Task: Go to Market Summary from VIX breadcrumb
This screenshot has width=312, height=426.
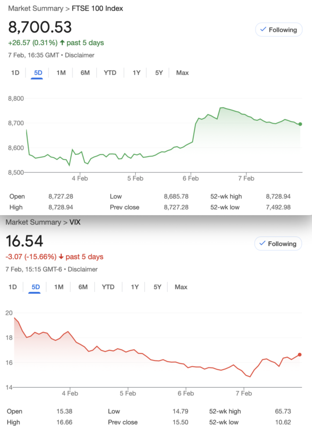Action: click(x=33, y=222)
